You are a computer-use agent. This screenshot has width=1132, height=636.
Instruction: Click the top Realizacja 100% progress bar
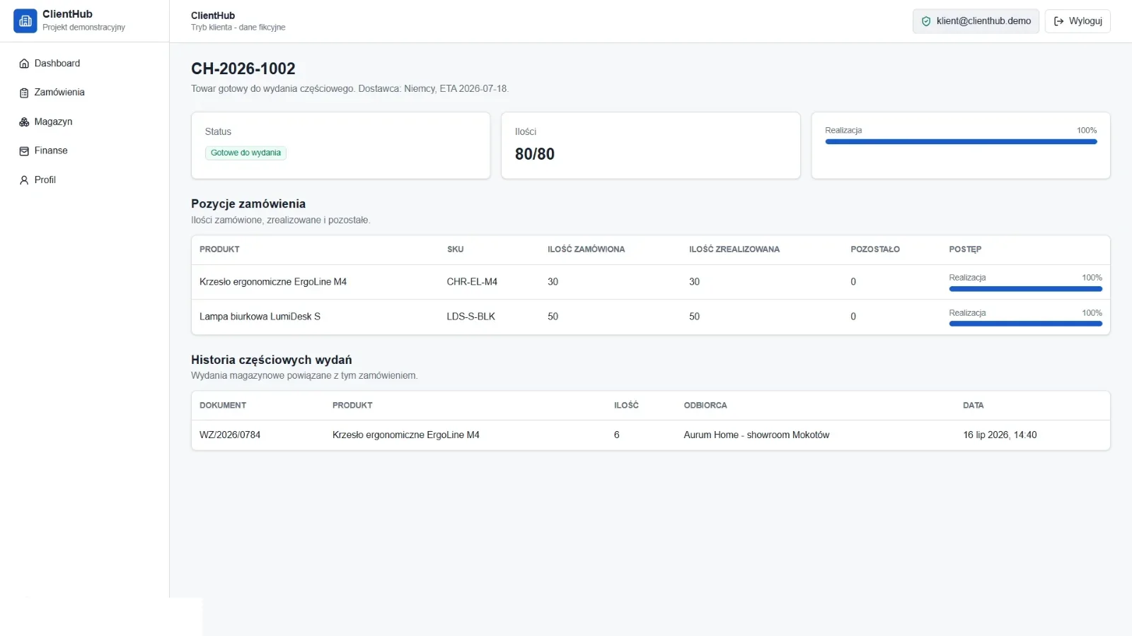[x=961, y=142]
